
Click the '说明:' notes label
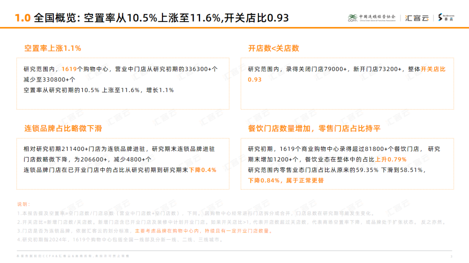(x=23, y=204)
